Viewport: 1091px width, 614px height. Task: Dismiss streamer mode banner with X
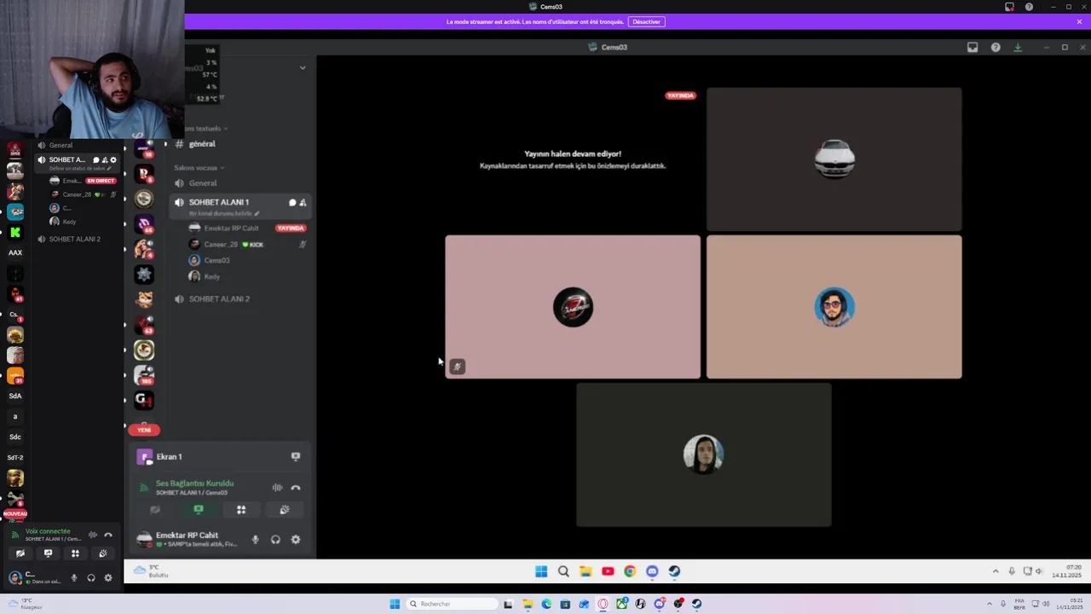(1079, 21)
